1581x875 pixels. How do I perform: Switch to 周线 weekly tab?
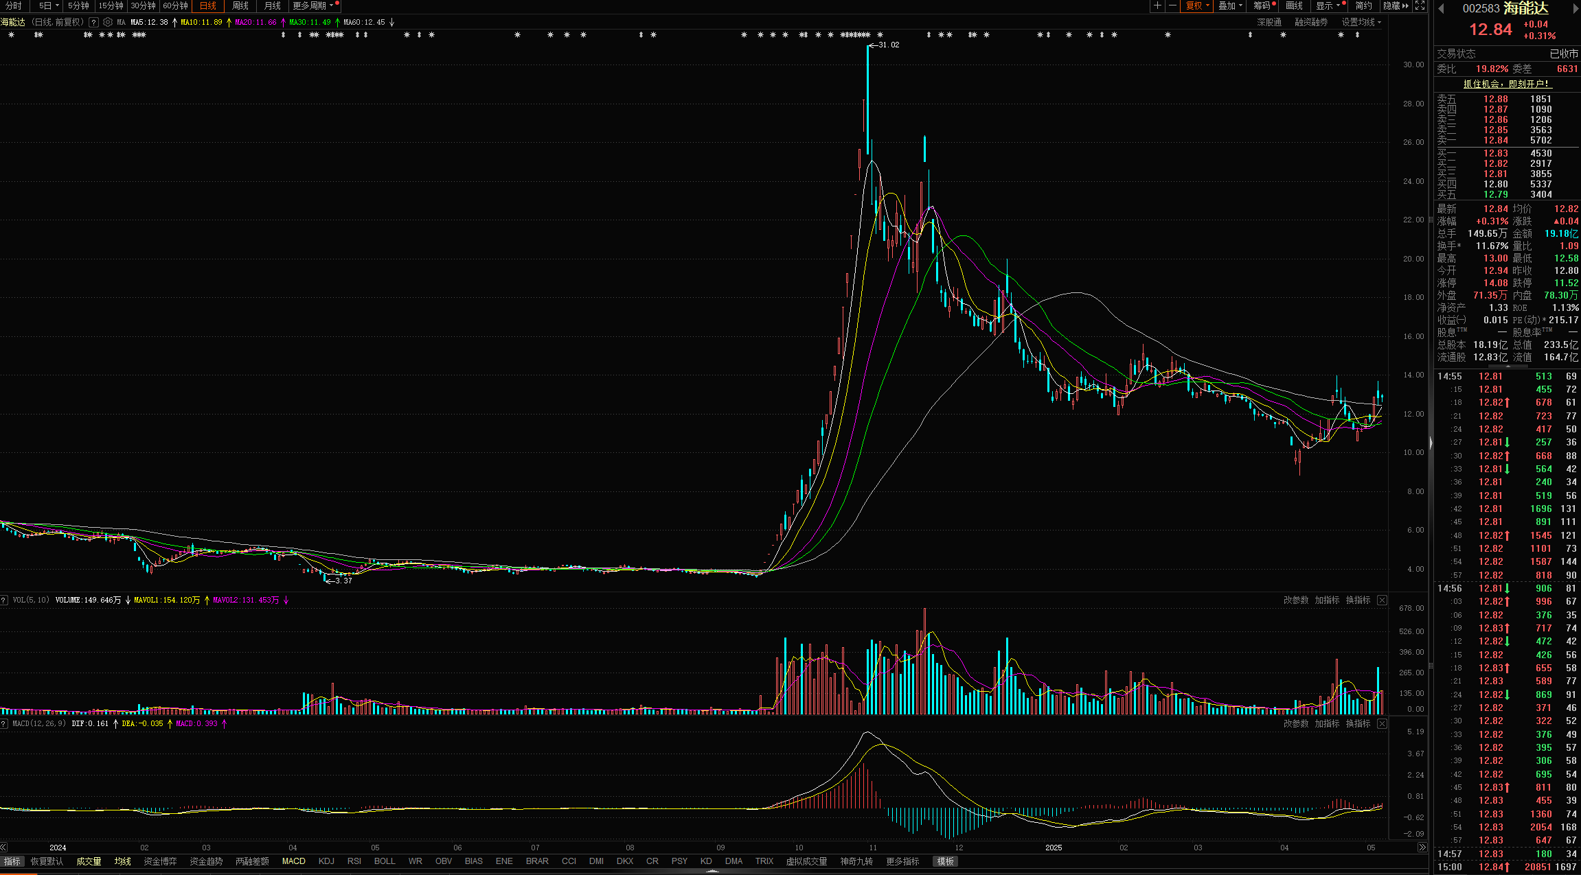[x=240, y=5]
